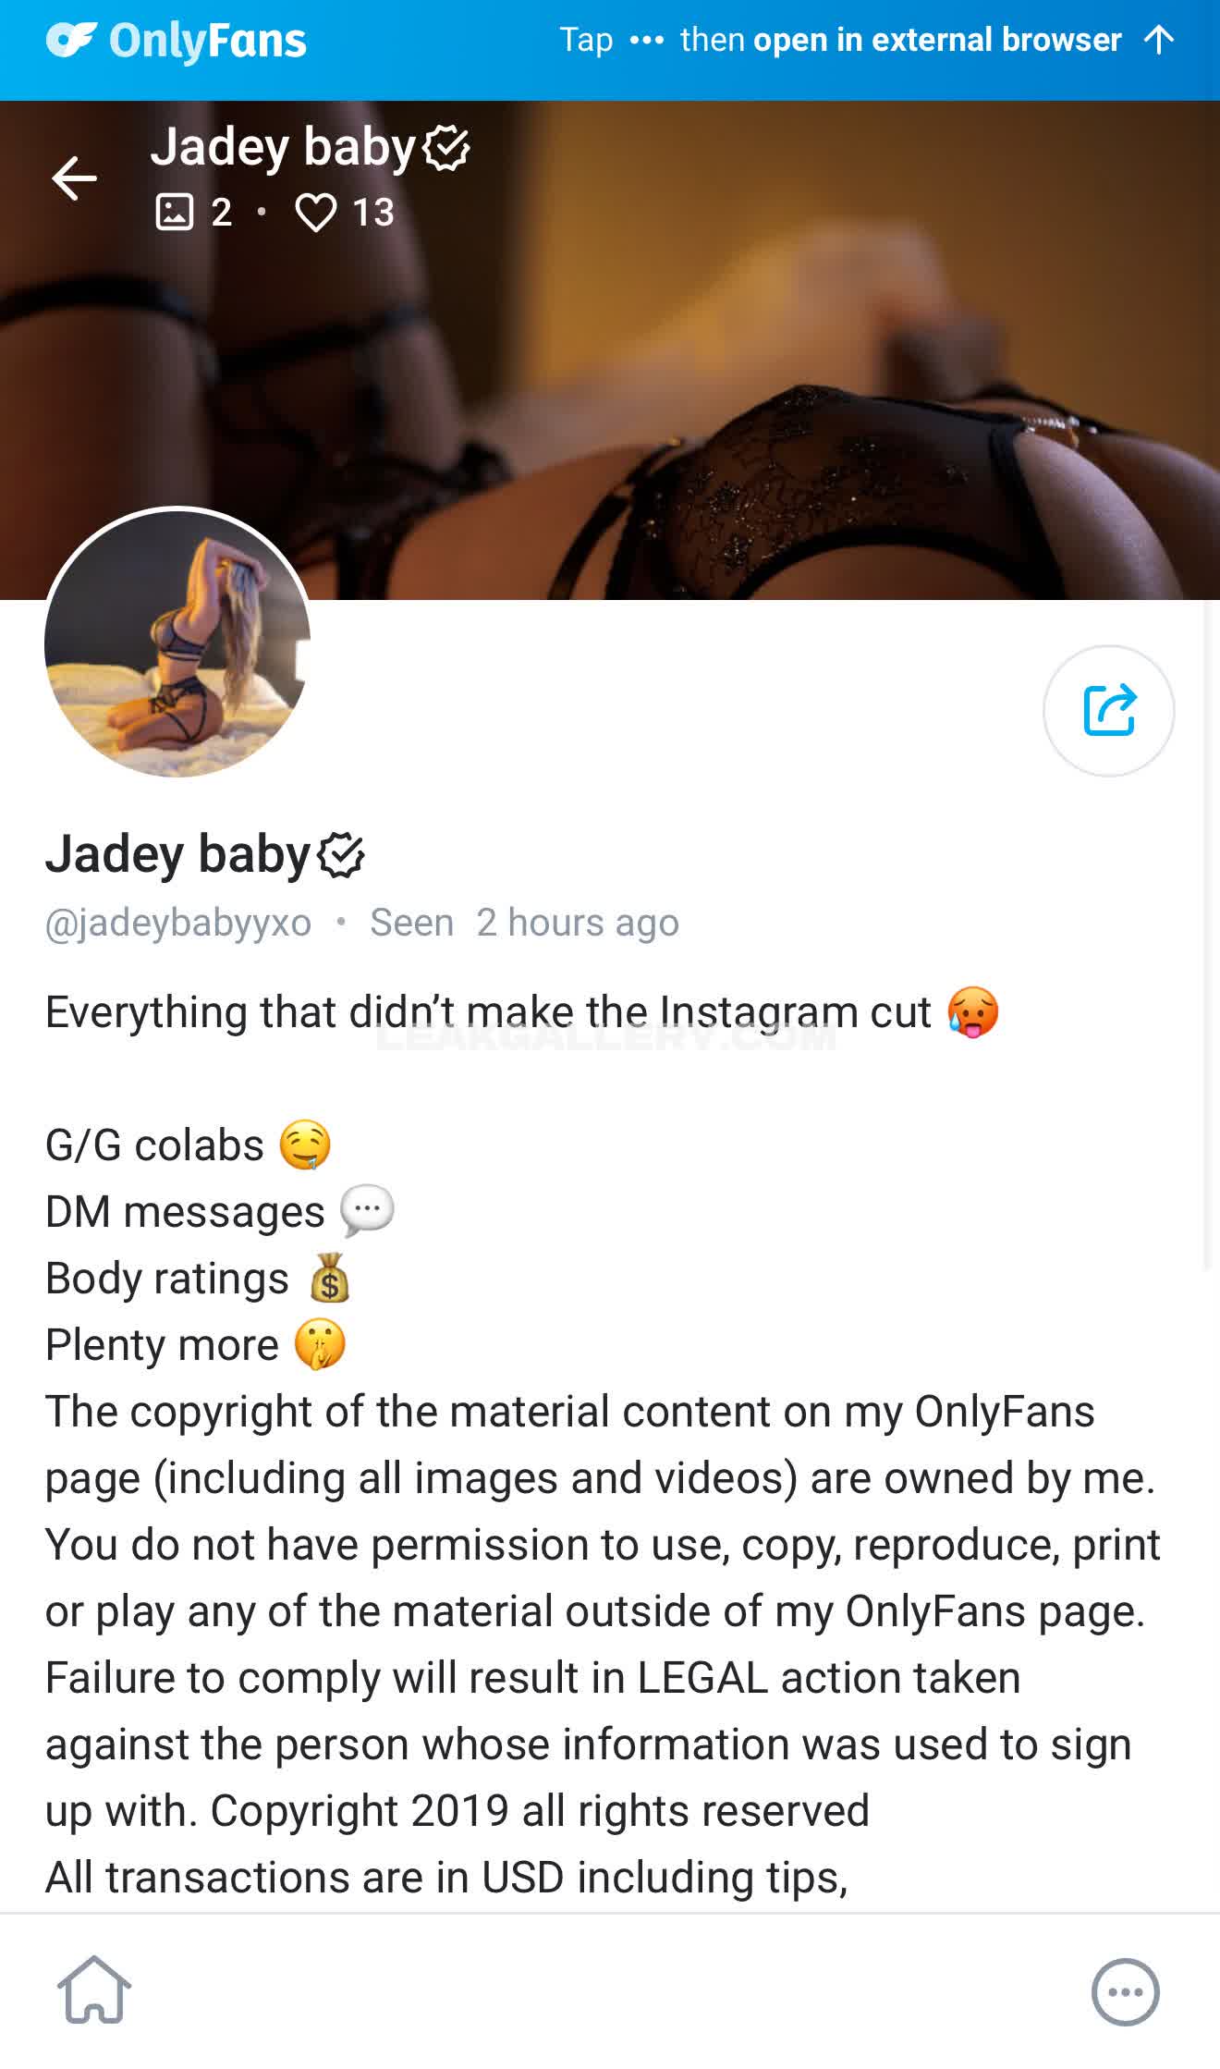Go to home via house icon
The width and height of the screenshot is (1220, 2069).
click(x=94, y=1989)
